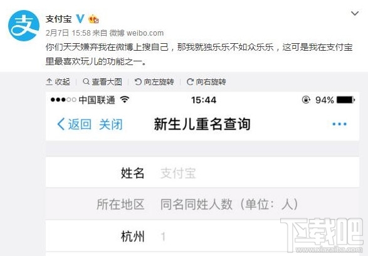
Task: Click the counter-clockwise rotate arrow icon
Action: coord(138,82)
